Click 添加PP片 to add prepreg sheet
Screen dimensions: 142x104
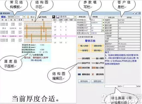(x=84, y=63)
